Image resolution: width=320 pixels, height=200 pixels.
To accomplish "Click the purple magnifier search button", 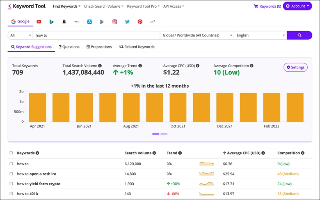I will (x=299, y=35).
